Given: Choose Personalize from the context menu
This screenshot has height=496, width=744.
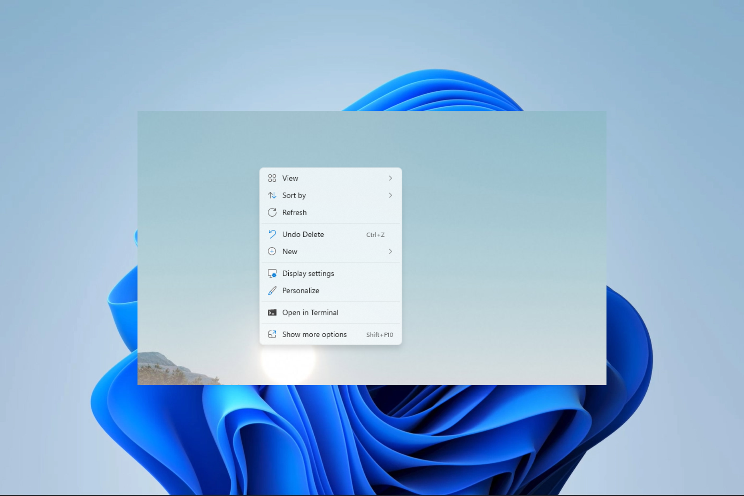Looking at the screenshot, I should tap(331, 290).
